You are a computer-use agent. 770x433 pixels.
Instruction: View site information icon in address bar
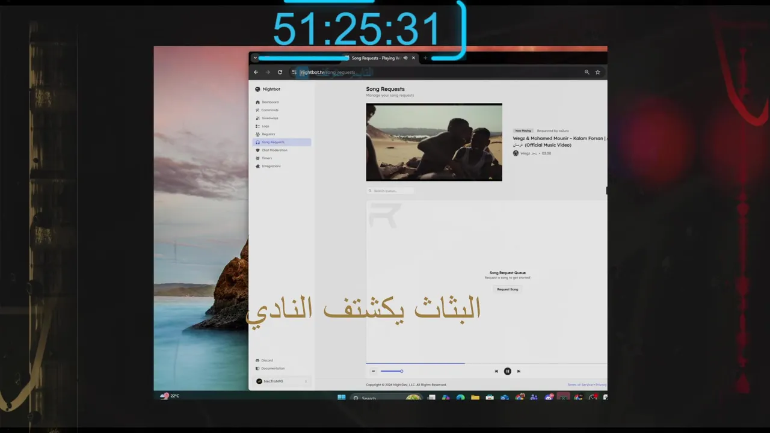294,72
